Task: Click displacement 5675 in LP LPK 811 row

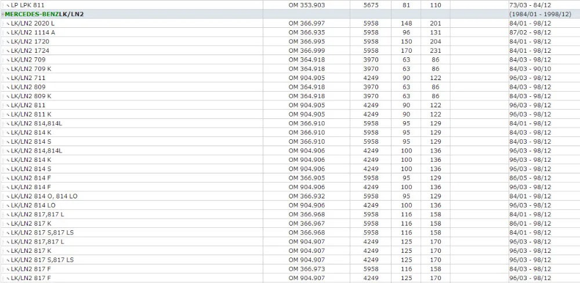Action: pos(371,5)
